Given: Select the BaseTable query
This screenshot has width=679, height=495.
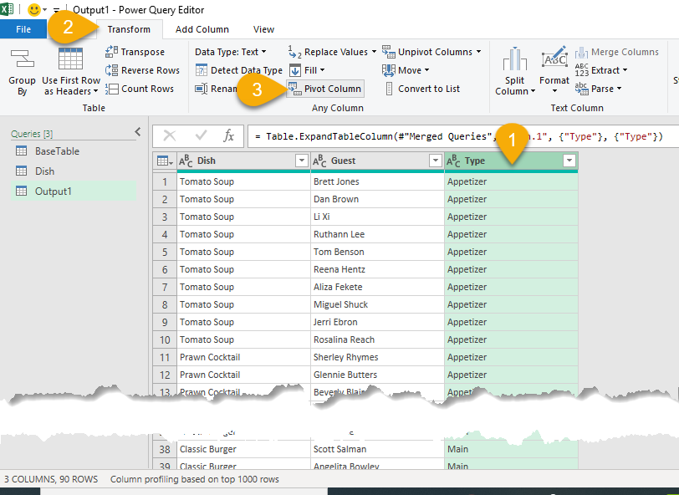Looking at the screenshot, I should [x=57, y=151].
